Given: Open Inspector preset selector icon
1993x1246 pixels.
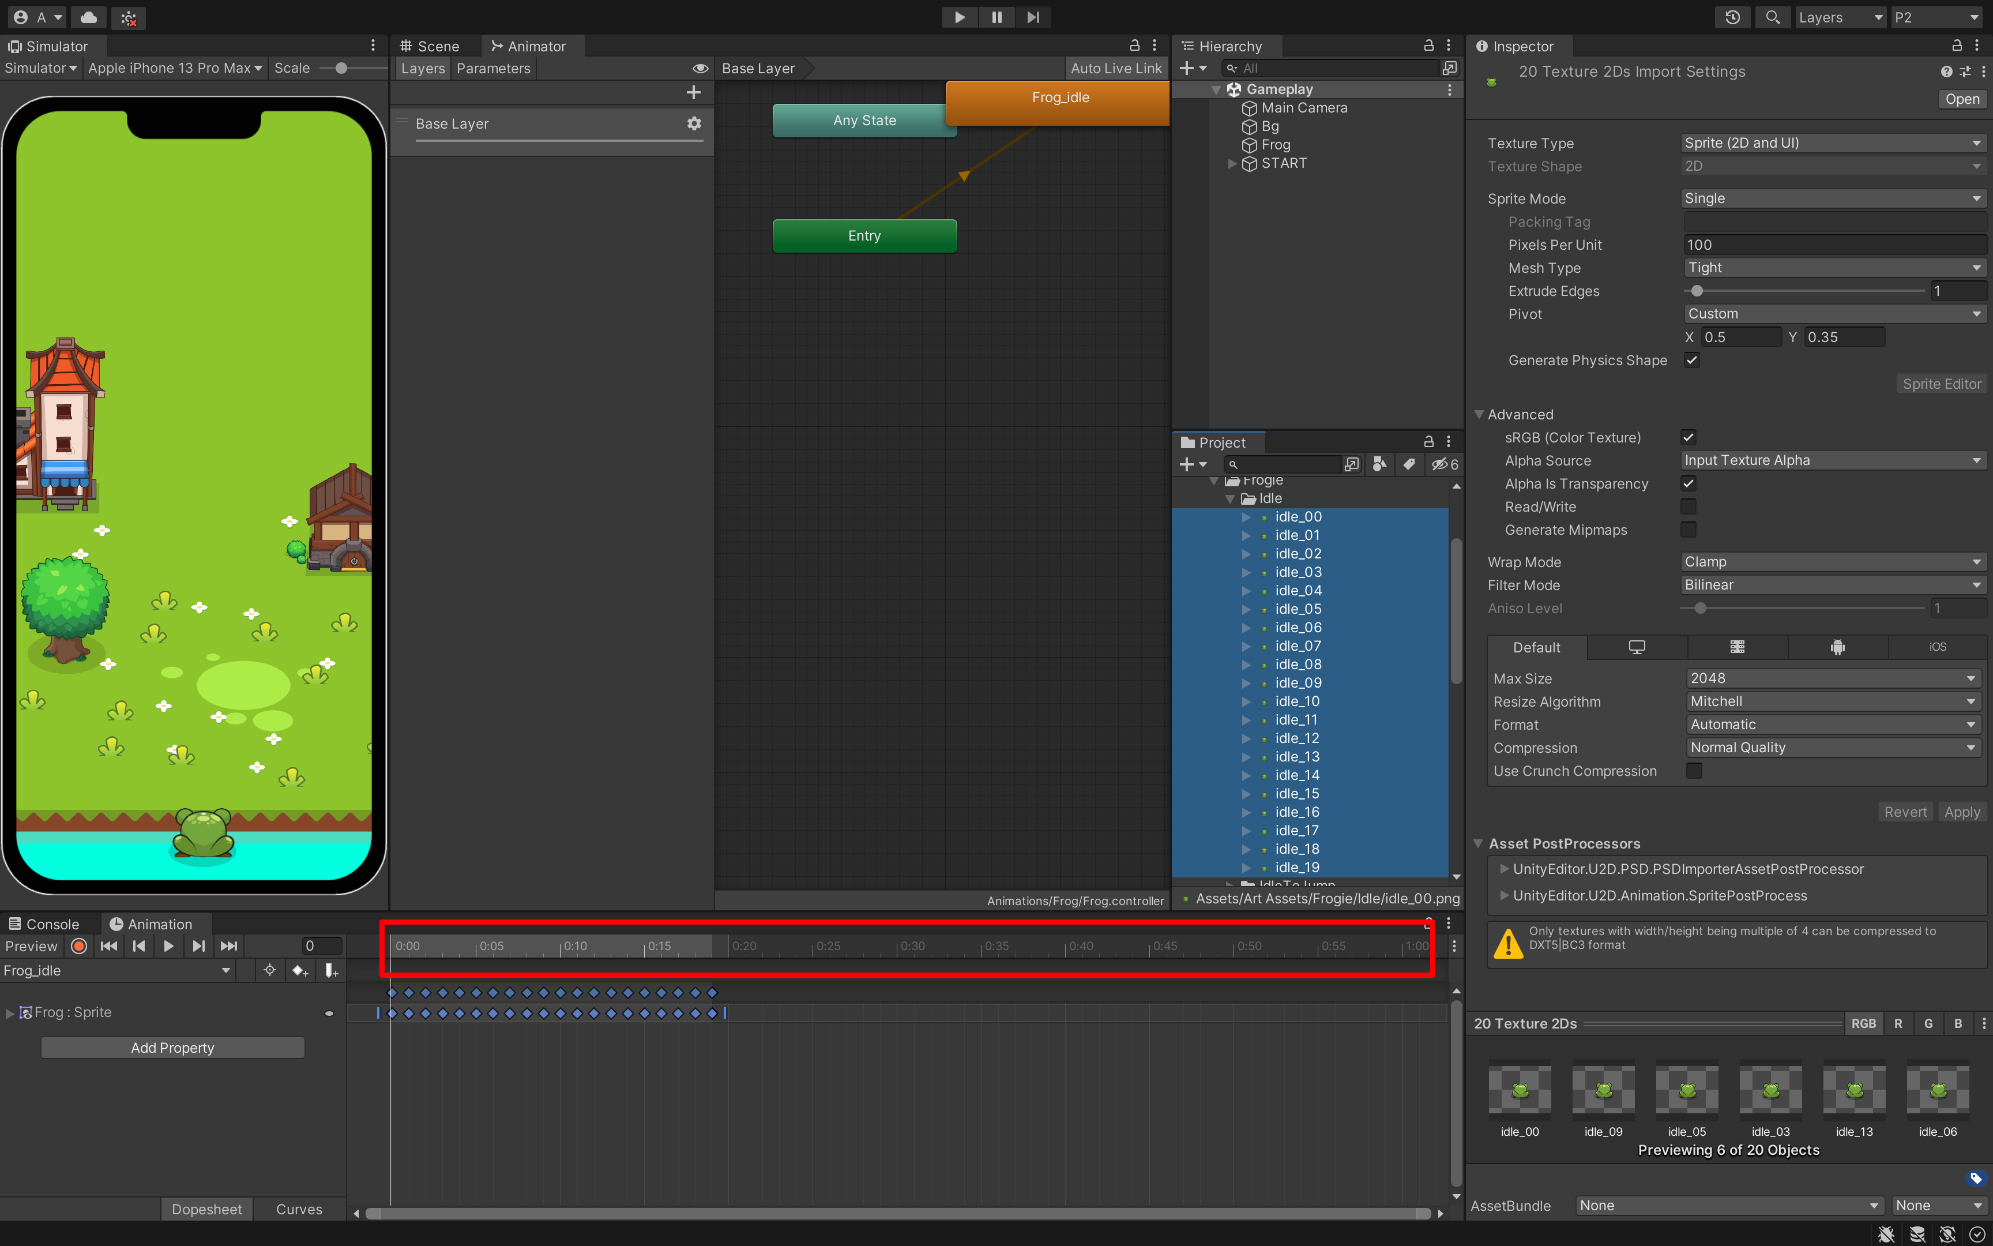Looking at the screenshot, I should point(1966,73).
